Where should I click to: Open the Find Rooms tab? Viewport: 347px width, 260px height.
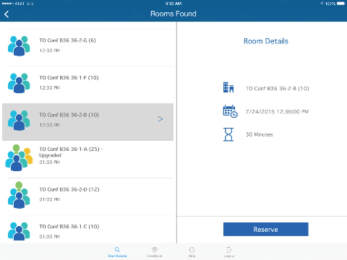click(117, 252)
